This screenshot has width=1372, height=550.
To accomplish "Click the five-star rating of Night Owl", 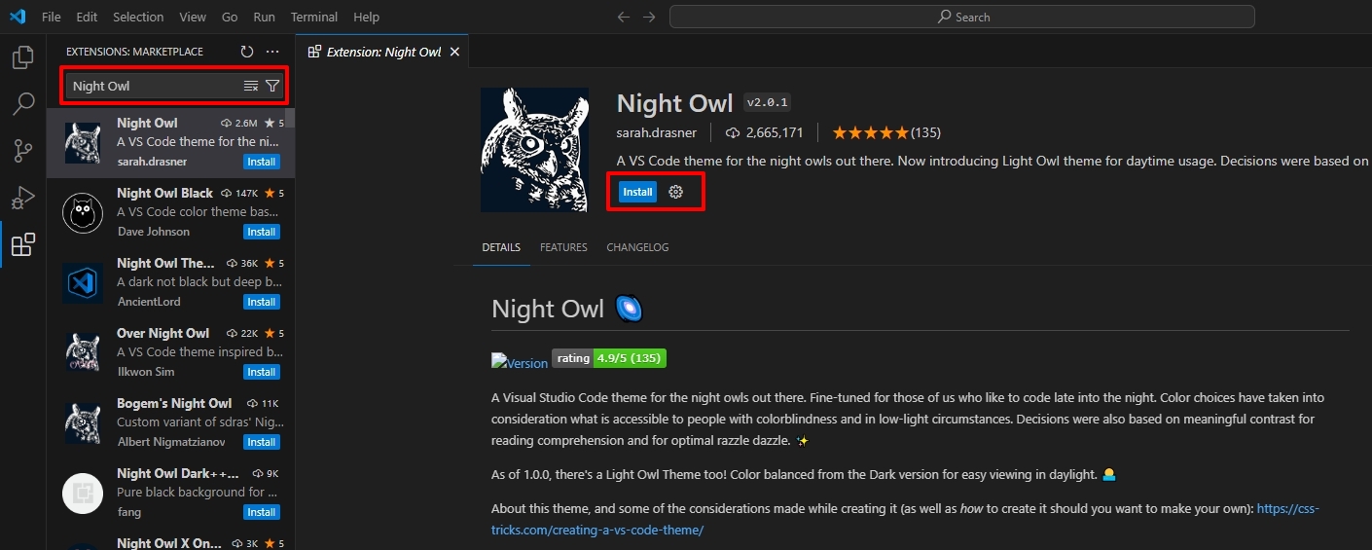I will pyautogui.click(x=870, y=132).
